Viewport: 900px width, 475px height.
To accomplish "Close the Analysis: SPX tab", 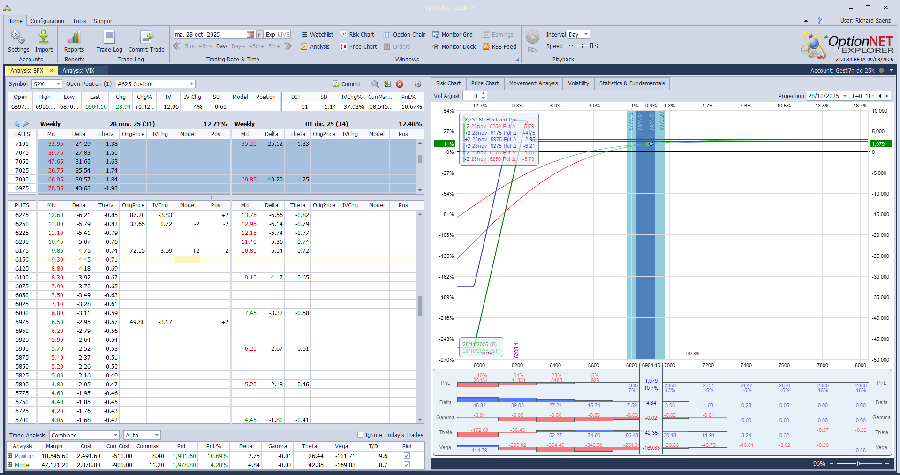I will tap(51, 71).
